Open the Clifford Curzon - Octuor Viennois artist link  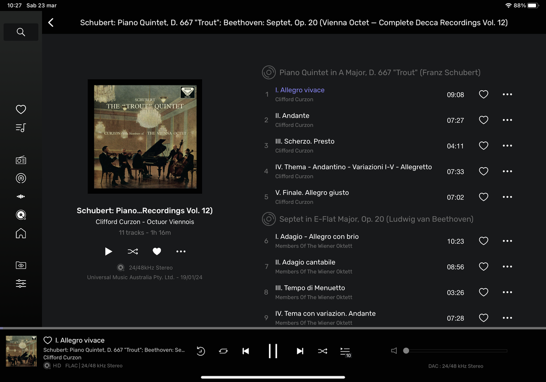pos(145,222)
